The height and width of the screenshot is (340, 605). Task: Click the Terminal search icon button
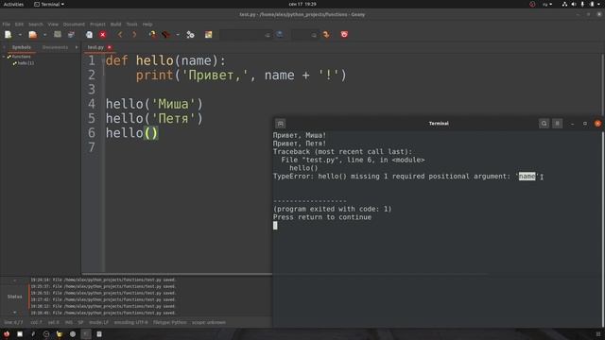pos(544,124)
